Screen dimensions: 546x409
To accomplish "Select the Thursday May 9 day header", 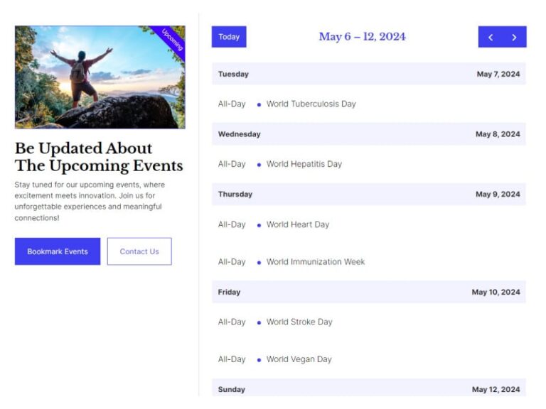I will click(x=368, y=195).
